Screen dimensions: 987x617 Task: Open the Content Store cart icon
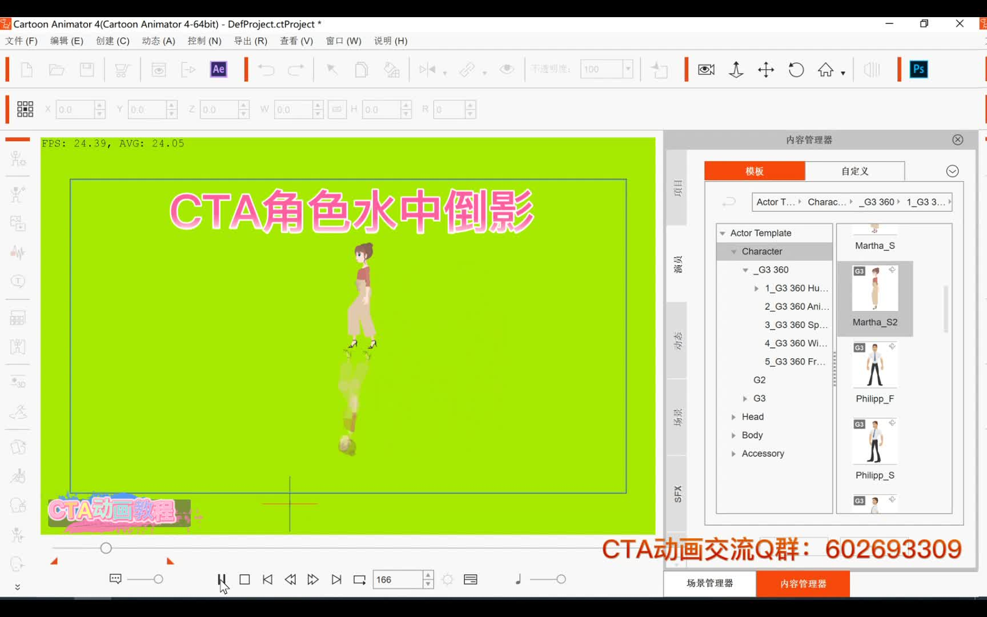pyautogui.click(x=122, y=69)
